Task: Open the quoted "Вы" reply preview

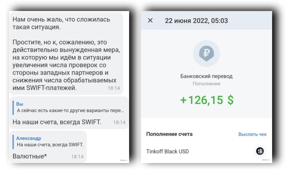Action: click(x=70, y=108)
